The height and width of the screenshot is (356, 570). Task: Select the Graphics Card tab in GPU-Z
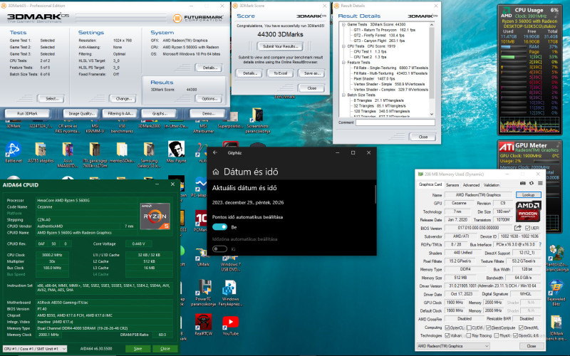point(430,184)
